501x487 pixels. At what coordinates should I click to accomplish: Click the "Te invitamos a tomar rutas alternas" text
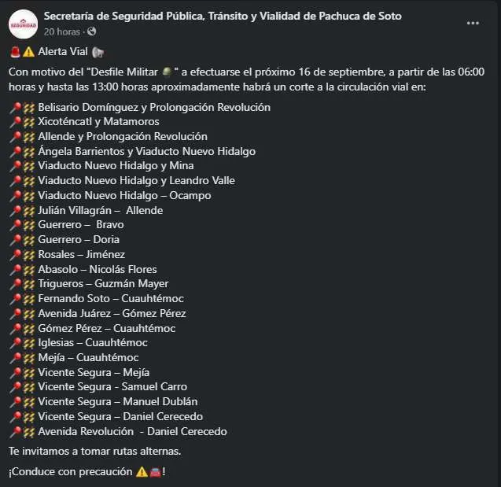coord(94,452)
